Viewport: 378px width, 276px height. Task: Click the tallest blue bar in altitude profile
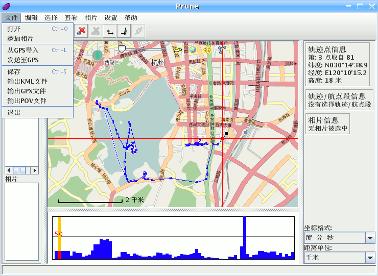point(245,238)
